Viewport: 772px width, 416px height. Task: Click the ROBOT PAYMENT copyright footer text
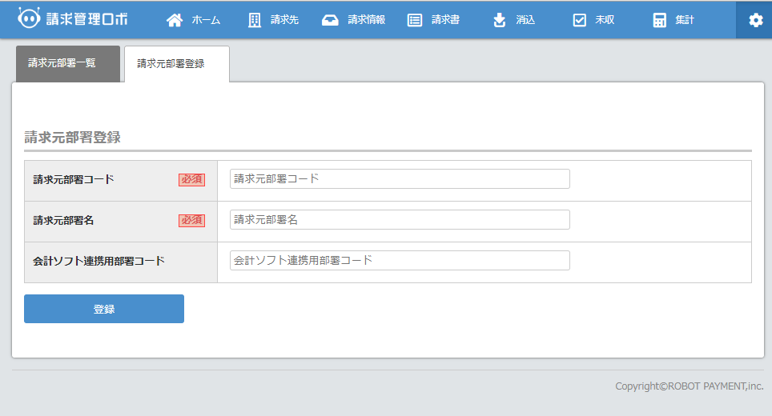[689, 386]
